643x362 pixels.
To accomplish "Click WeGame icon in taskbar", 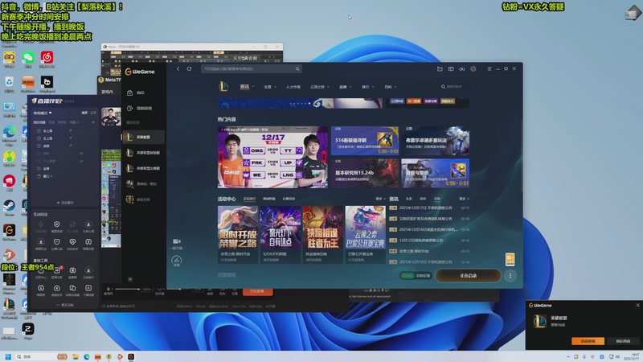I will coord(131,356).
